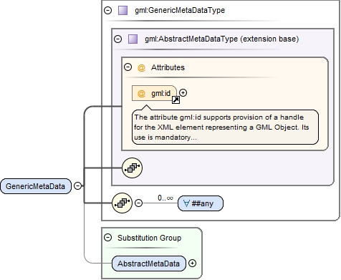Image resolution: width=341 pixels, height=280 pixels.
Task: Collapse the Attributes section
Action: pos(128,67)
